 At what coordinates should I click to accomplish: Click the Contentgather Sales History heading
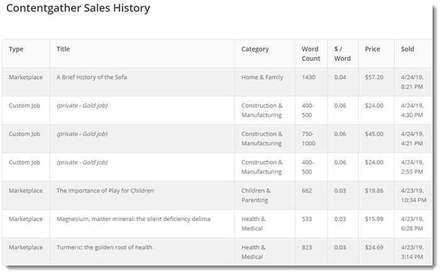pyautogui.click(x=78, y=8)
